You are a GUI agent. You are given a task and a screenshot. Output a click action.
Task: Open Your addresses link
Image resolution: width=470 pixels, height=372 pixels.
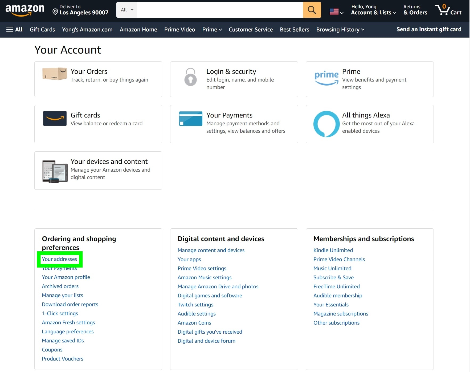[59, 259]
